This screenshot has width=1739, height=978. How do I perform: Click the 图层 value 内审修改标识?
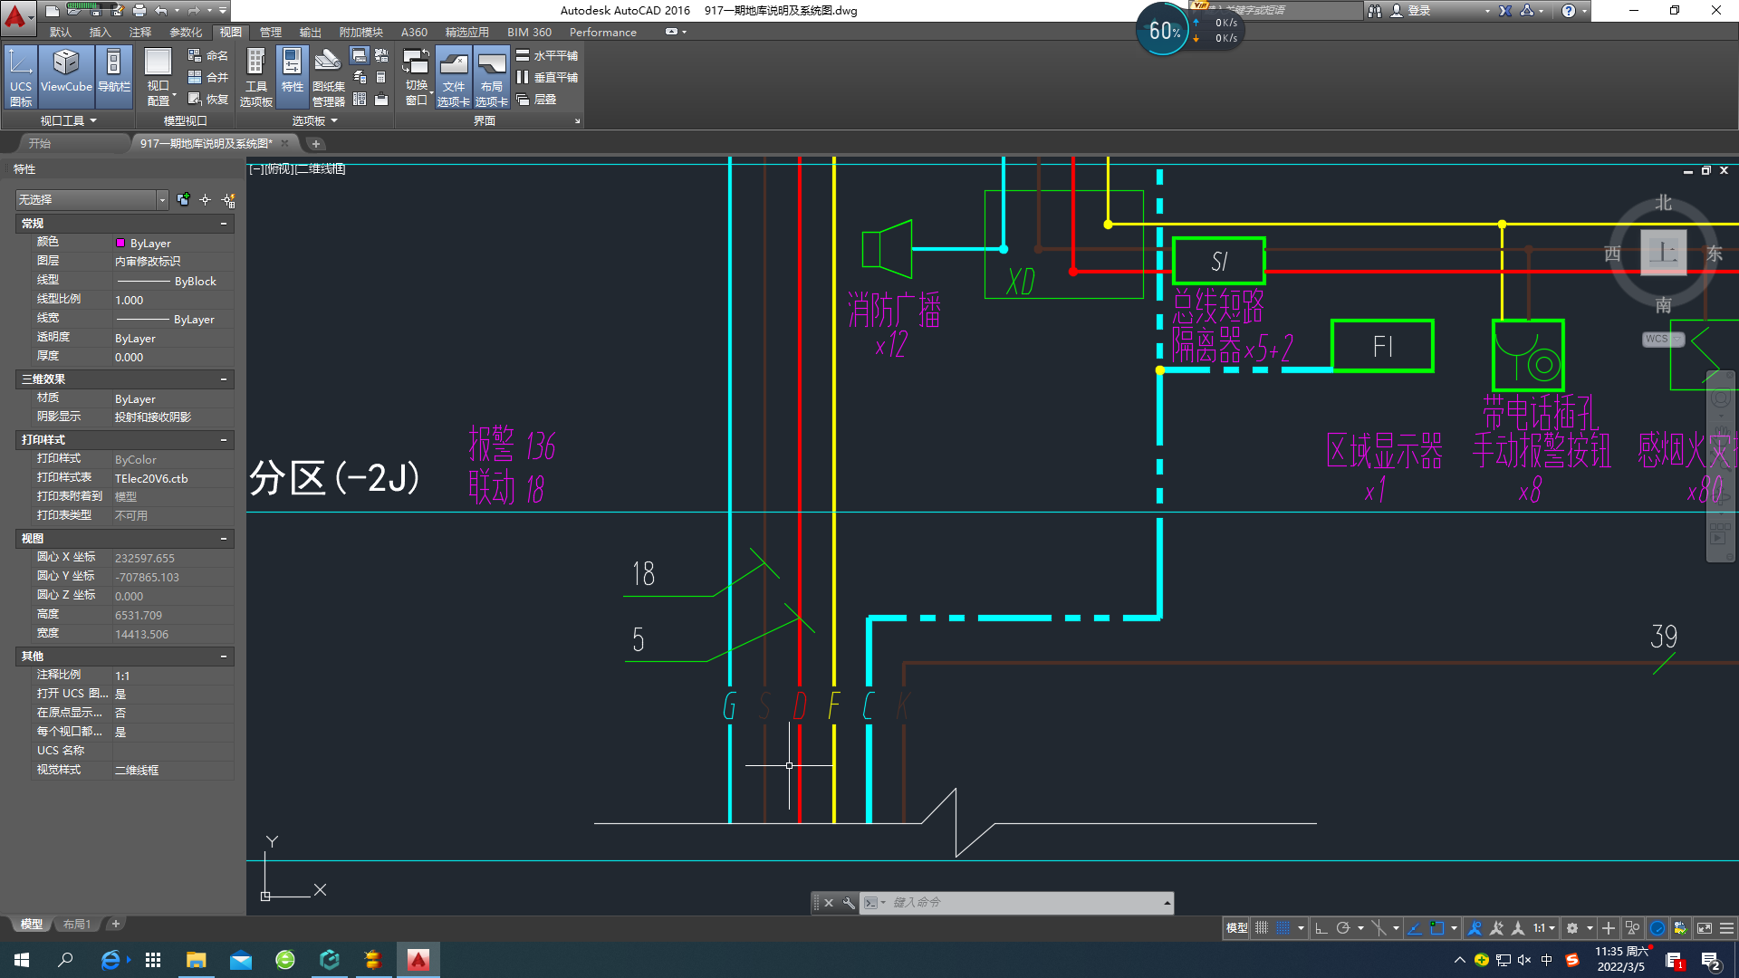tap(173, 262)
